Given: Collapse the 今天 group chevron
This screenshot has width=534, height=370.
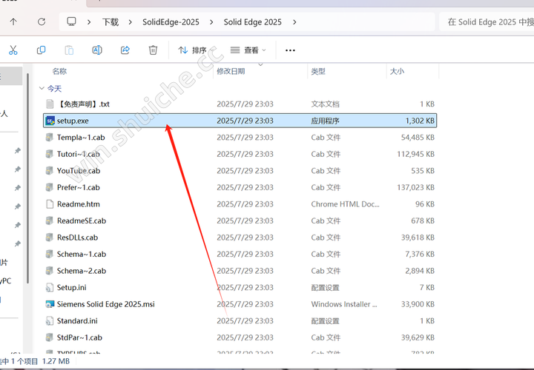Looking at the screenshot, I should [42, 88].
